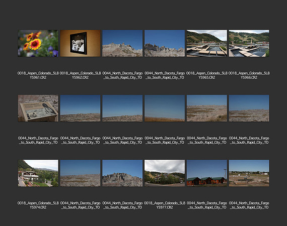The height and width of the screenshot is (226, 287).
Task: Select the rocky ridge thumbnail beside cloudy Y5977
Action: (x=122, y=173)
